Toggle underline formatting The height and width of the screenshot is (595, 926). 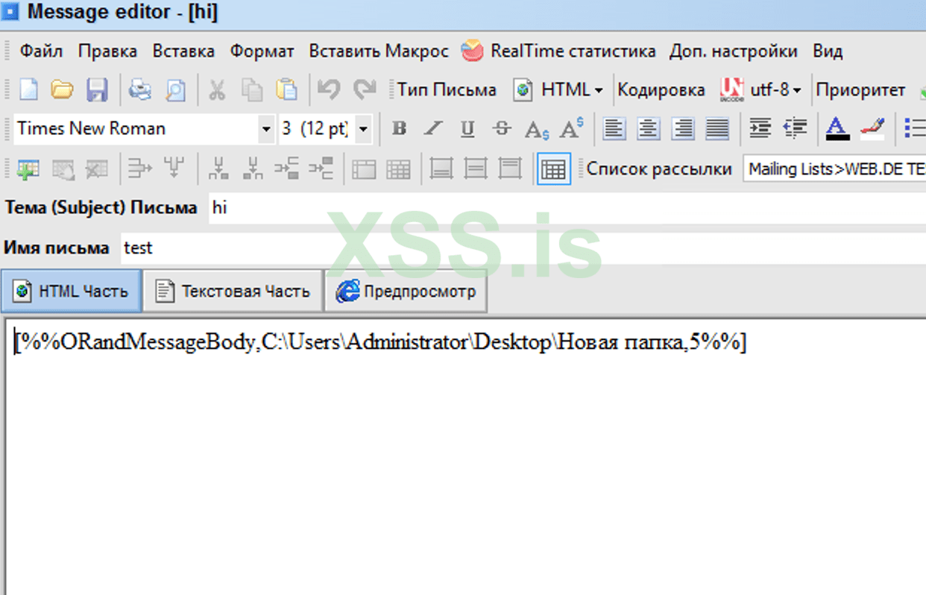[467, 128]
